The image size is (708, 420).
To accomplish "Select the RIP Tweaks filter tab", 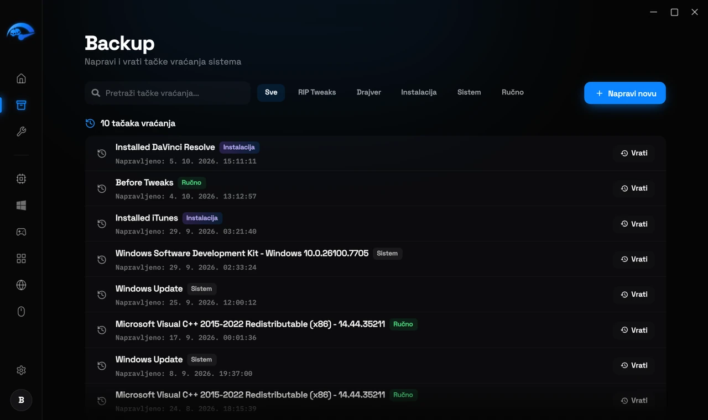I will pyautogui.click(x=317, y=92).
